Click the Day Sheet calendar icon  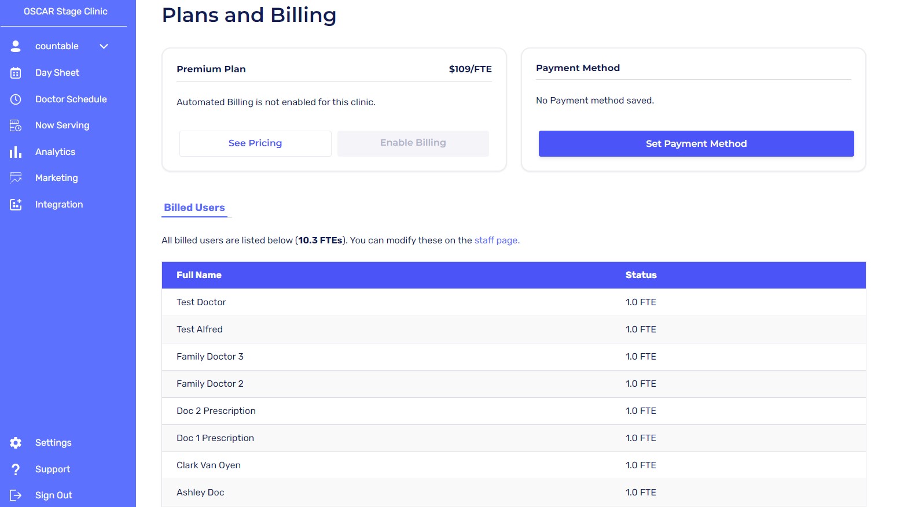16,73
